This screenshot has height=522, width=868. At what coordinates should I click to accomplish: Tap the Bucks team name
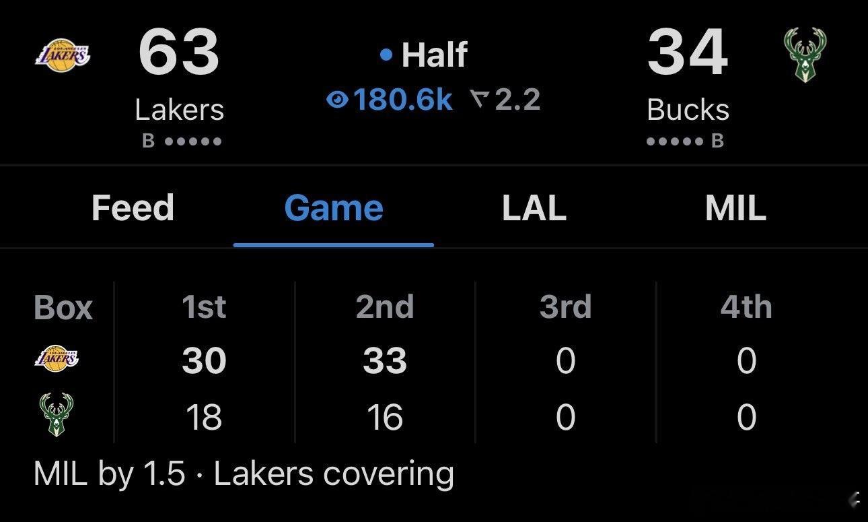(688, 110)
